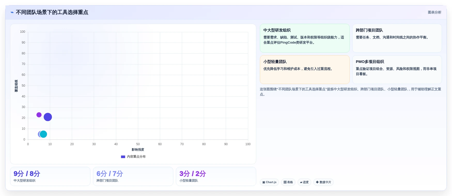The image size is (452, 196).
Task: Click the 影响强度 x-axis title
Action: 138,150
